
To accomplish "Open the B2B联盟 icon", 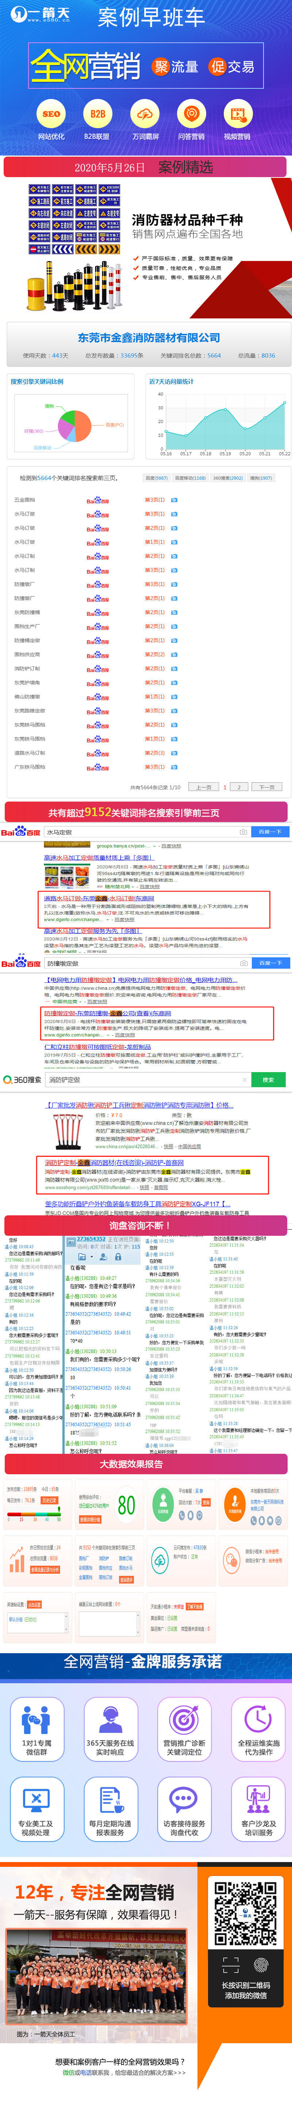I will [x=97, y=114].
